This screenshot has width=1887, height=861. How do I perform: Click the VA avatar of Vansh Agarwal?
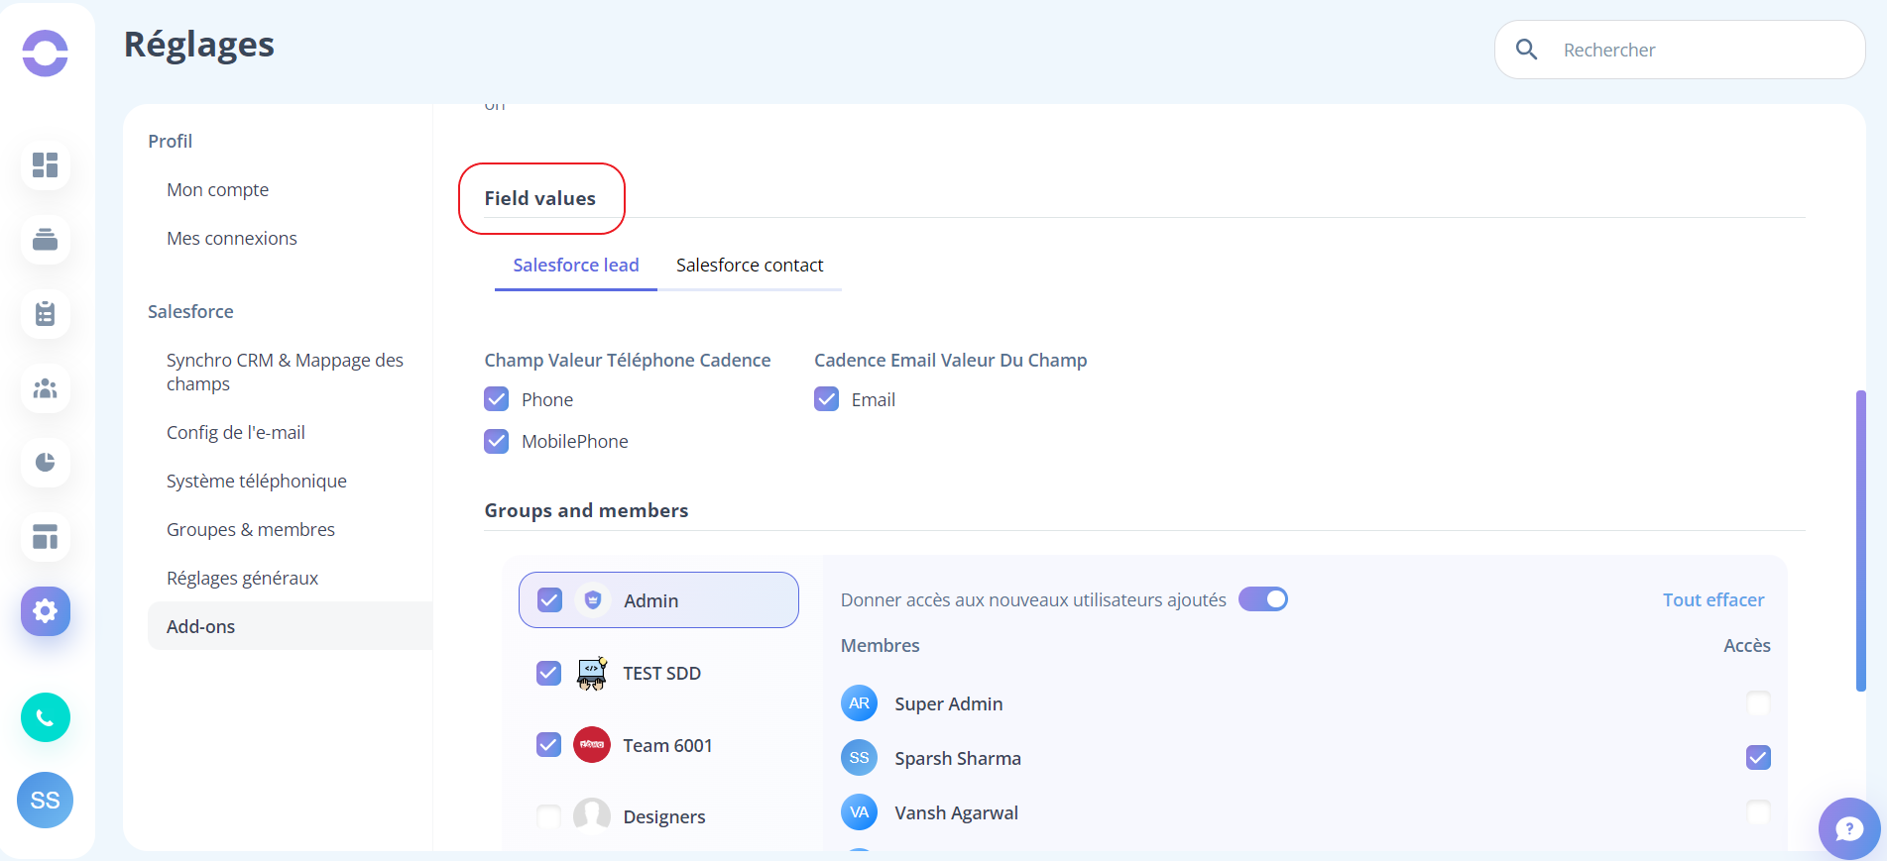click(x=860, y=812)
